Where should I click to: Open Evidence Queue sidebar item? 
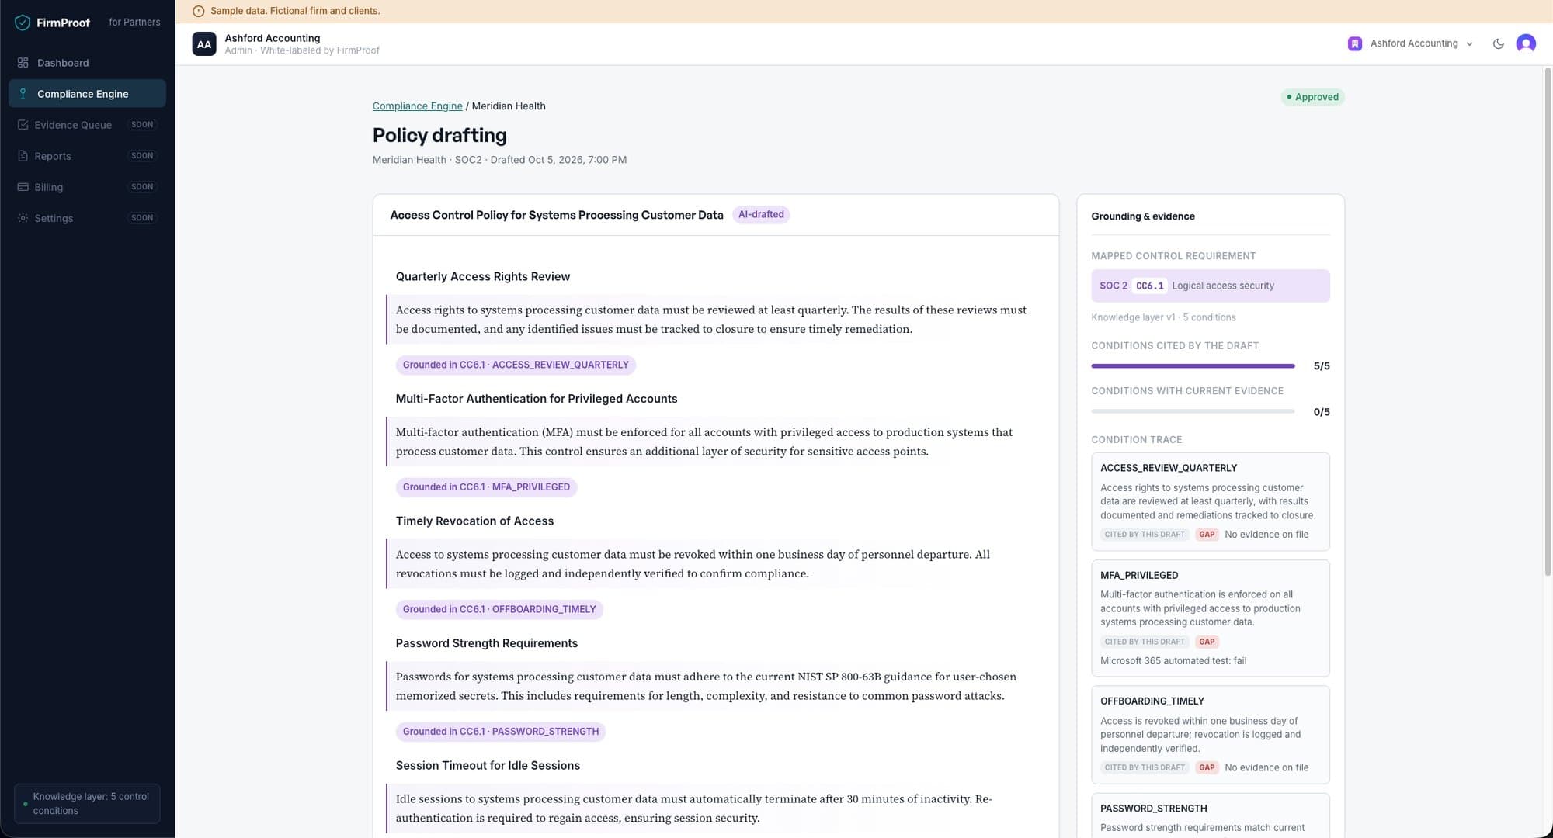click(x=87, y=125)
